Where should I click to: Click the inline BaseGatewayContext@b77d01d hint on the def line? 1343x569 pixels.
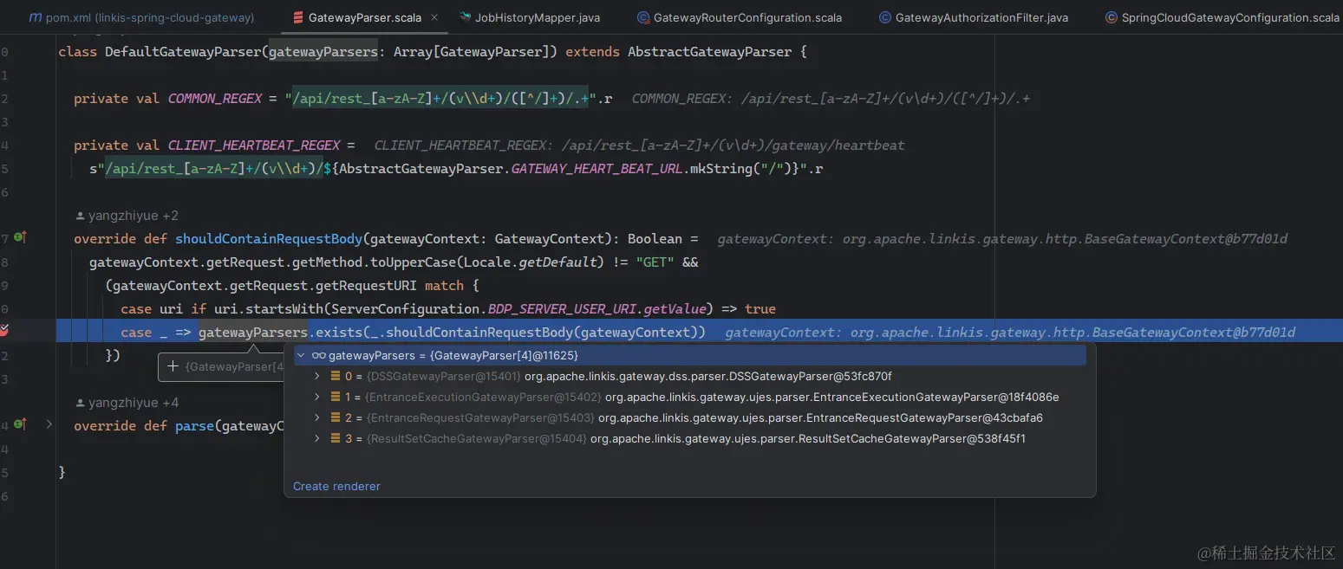1002,238
